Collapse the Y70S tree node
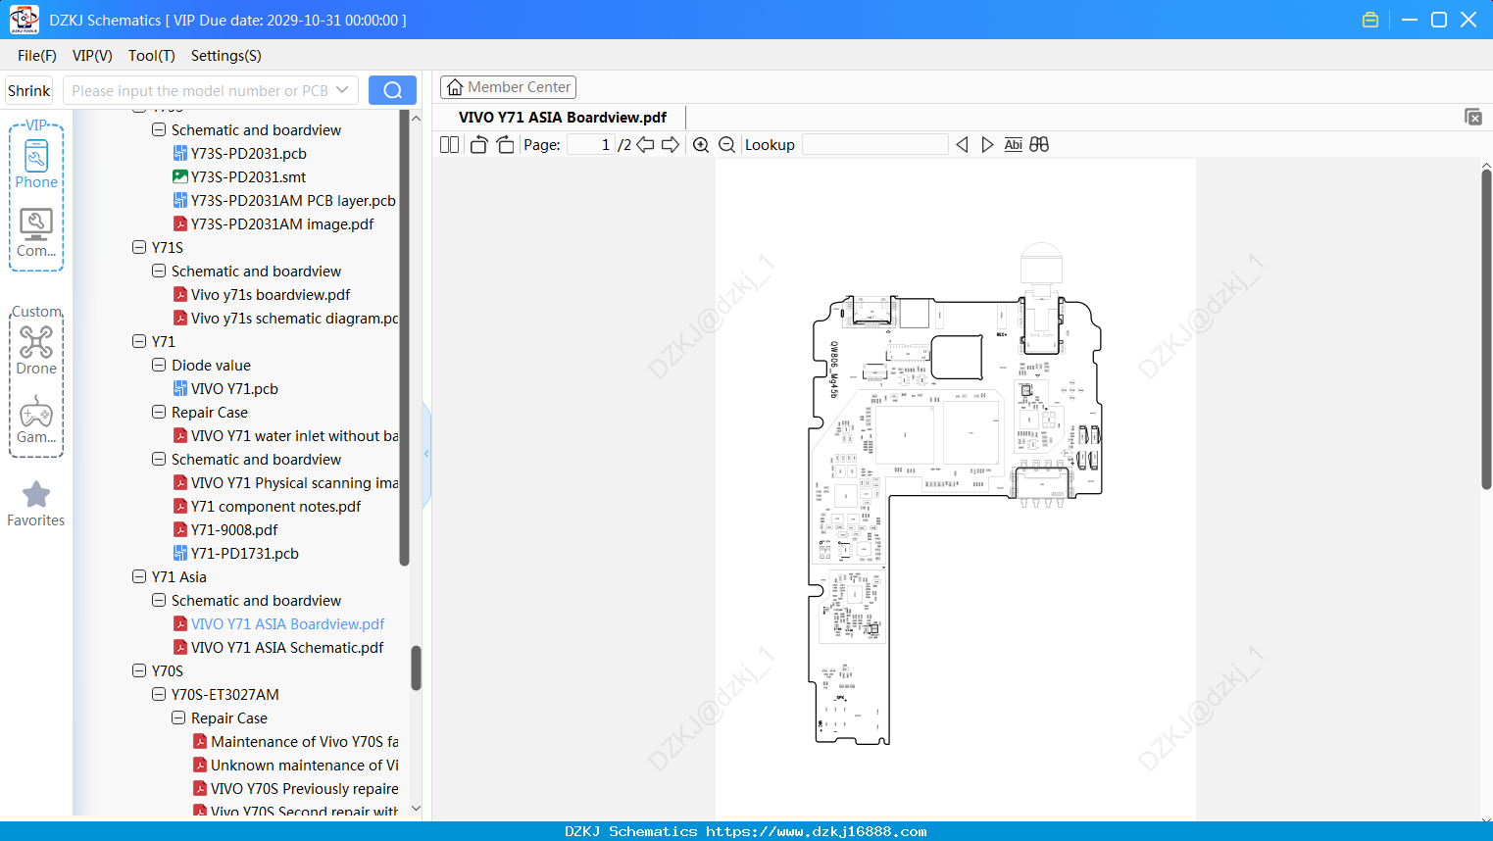Screen dimensions: 1493x841 [x=139, y=670]
